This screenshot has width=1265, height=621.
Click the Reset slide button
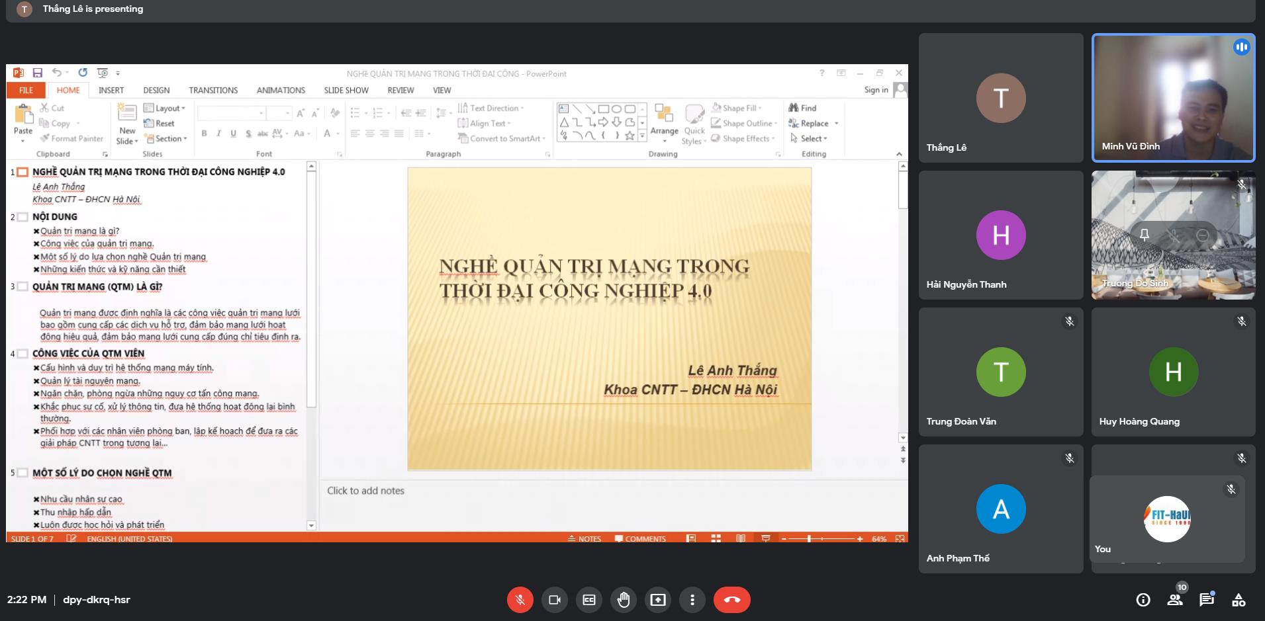159,123
